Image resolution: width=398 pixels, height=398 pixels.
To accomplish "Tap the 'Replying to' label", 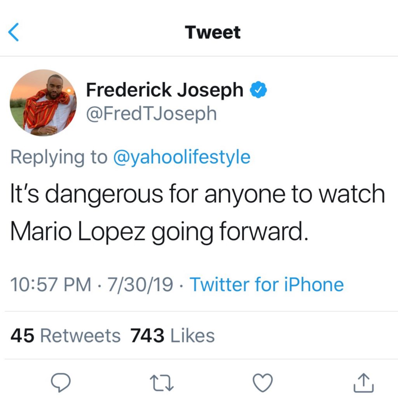I will [x=58, y=157].
